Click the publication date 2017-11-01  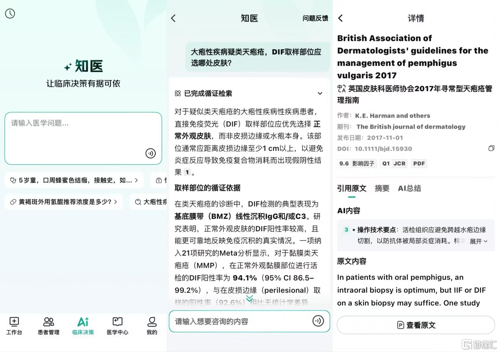click(x=385, y=138)
